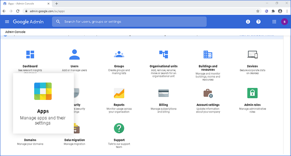Select the Organisational units icon
This screenshot has height=156, width=291.
point(163,54)
